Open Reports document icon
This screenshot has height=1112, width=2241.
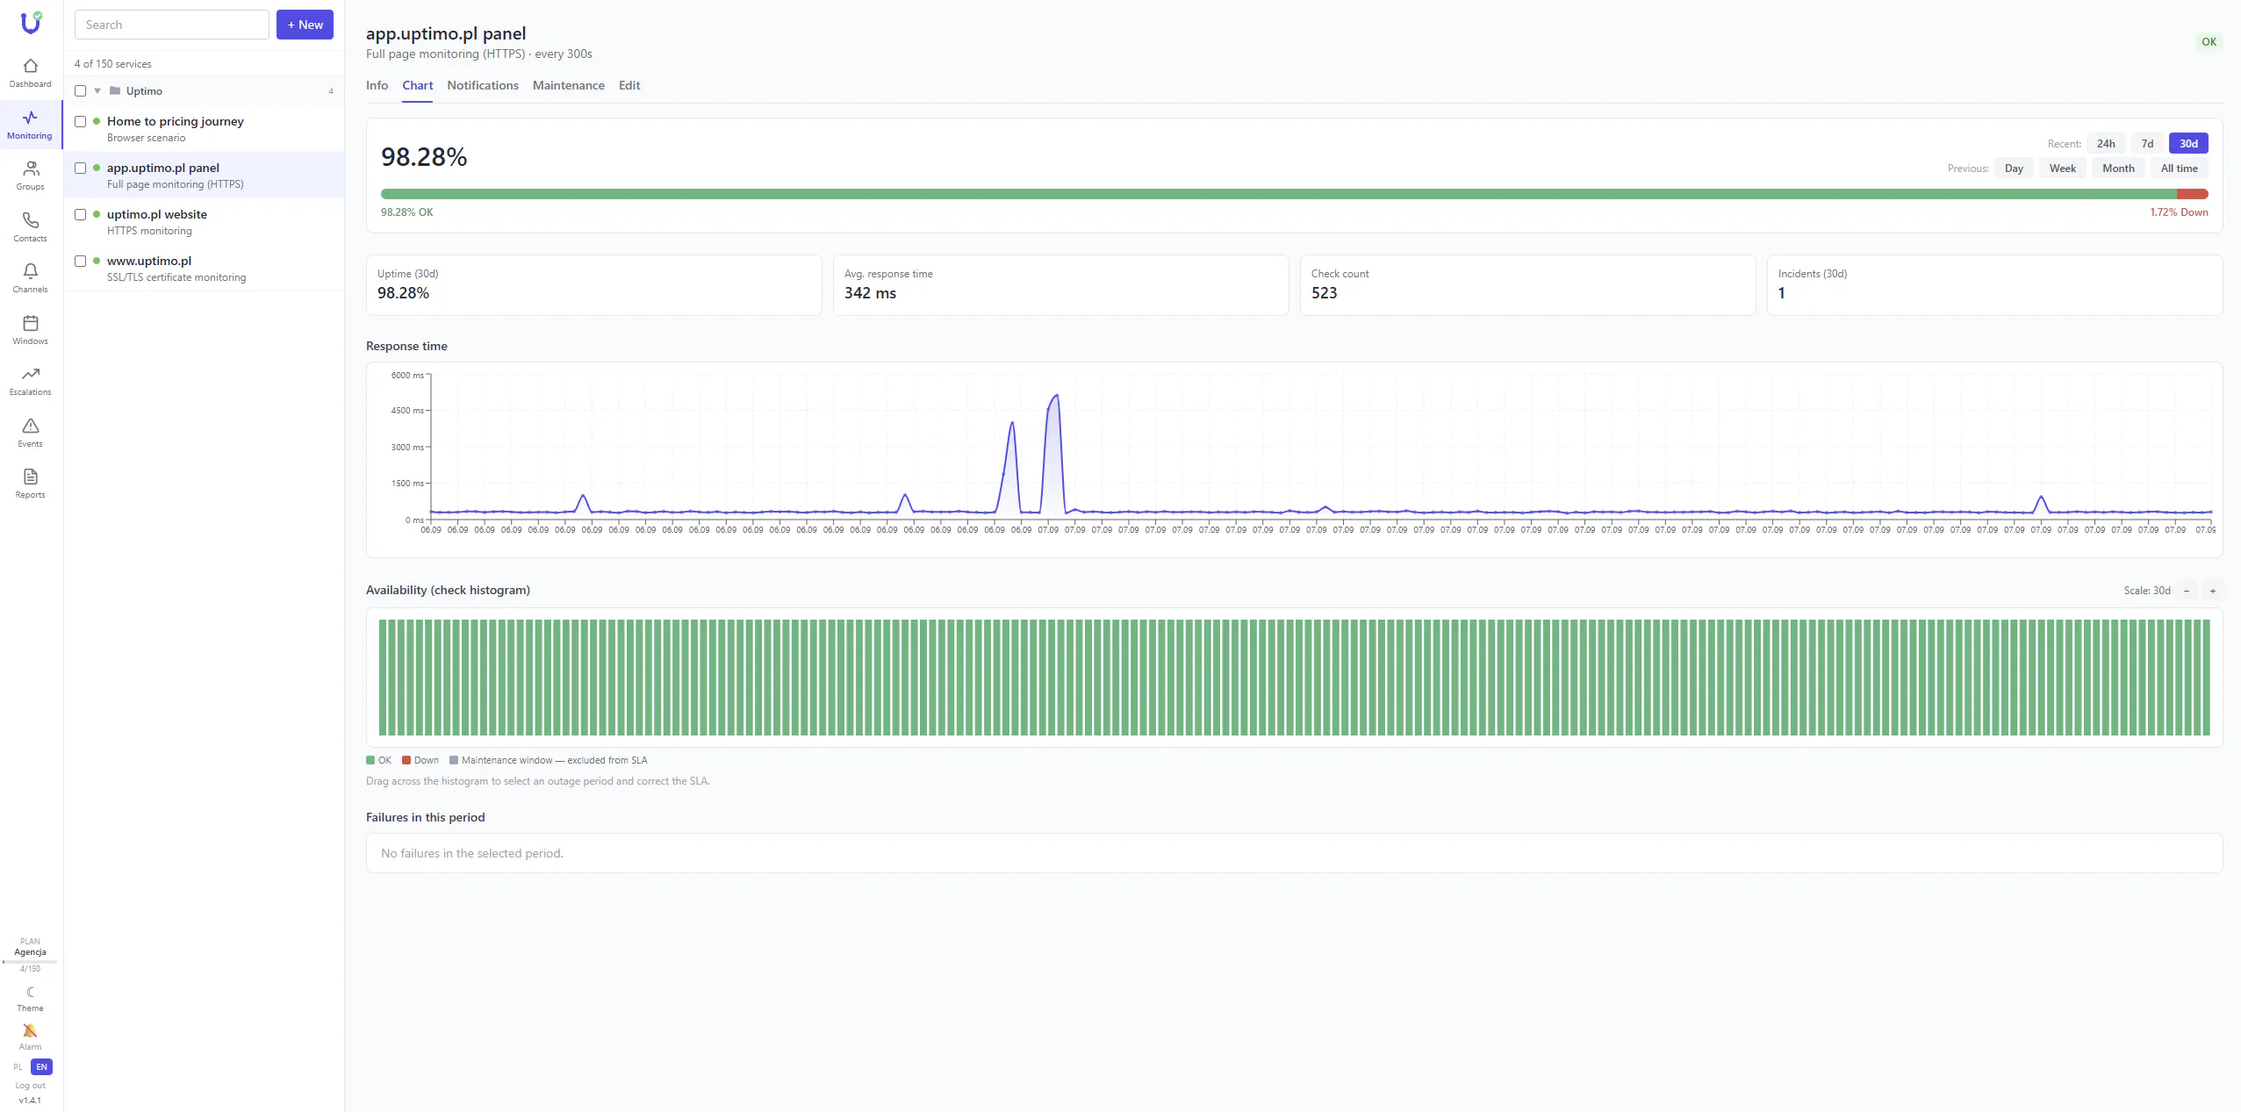(x=31, y=477)
